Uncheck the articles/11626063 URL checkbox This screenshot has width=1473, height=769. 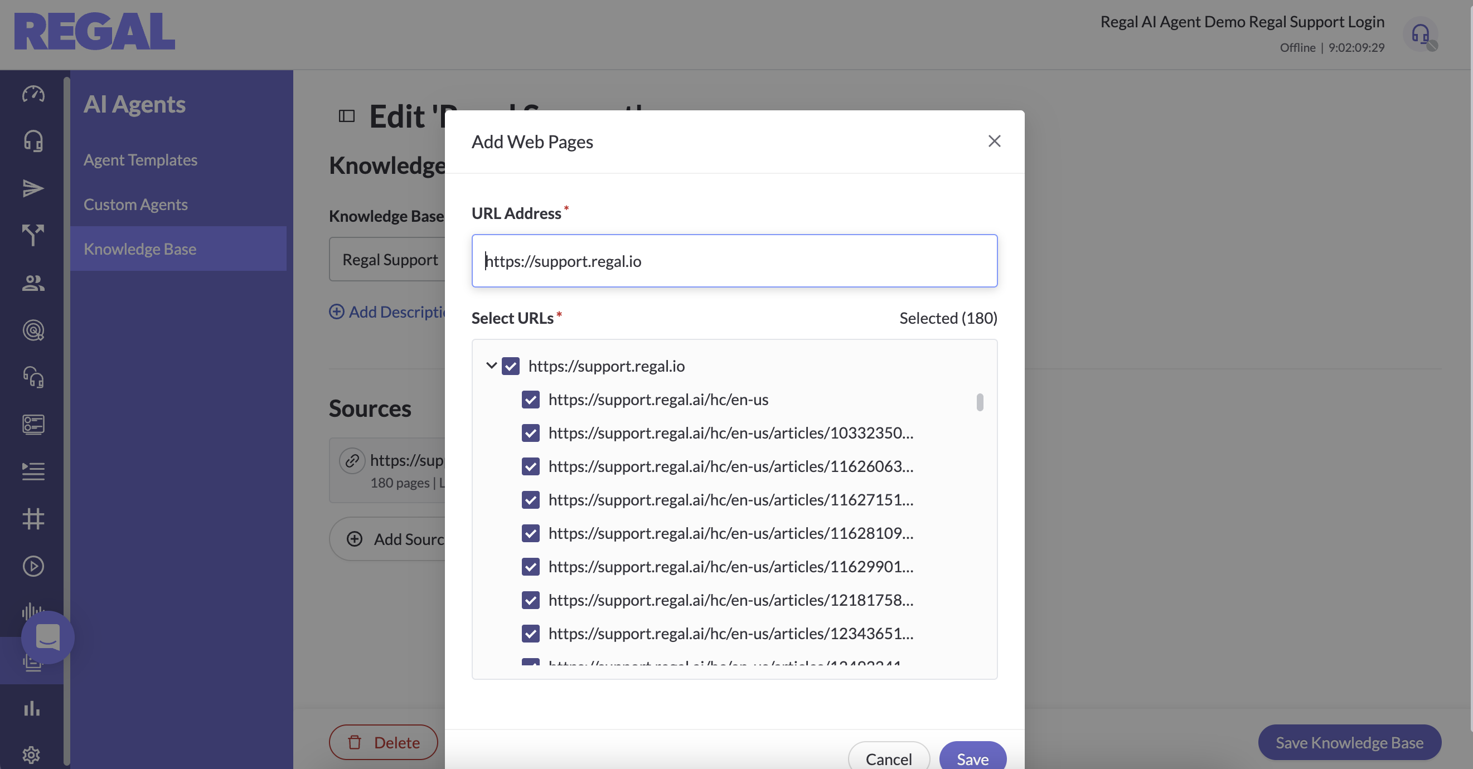point(531,466)
